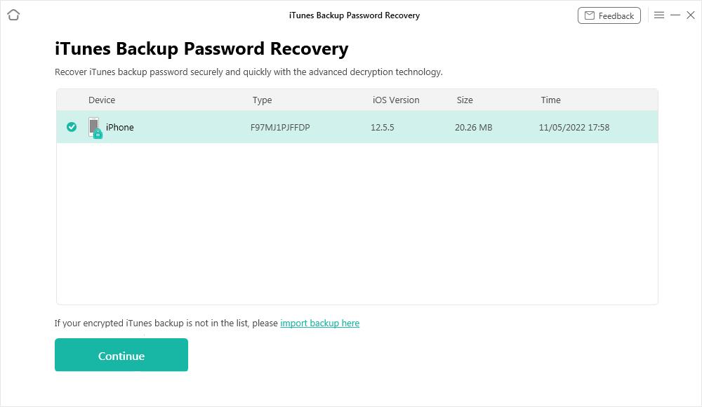This screenshot has width=702, height=407.
Task: Click the Device column header
Action: [x=102, y=100]
